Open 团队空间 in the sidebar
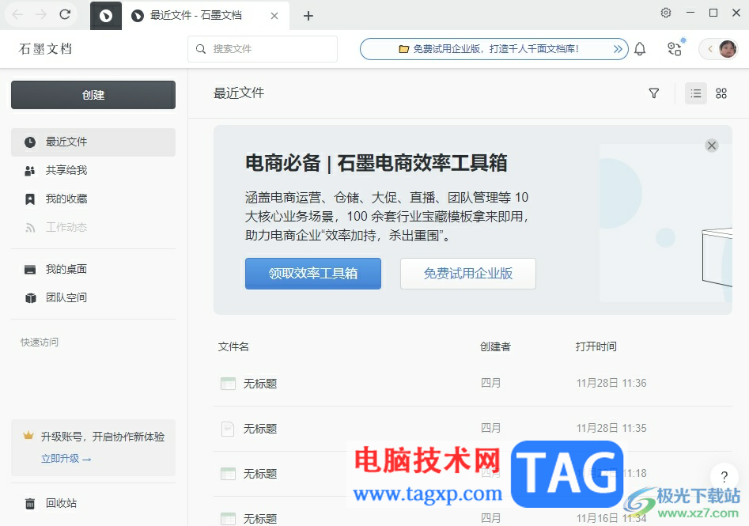Screen dimensions: 749x526 pos(93,297)
